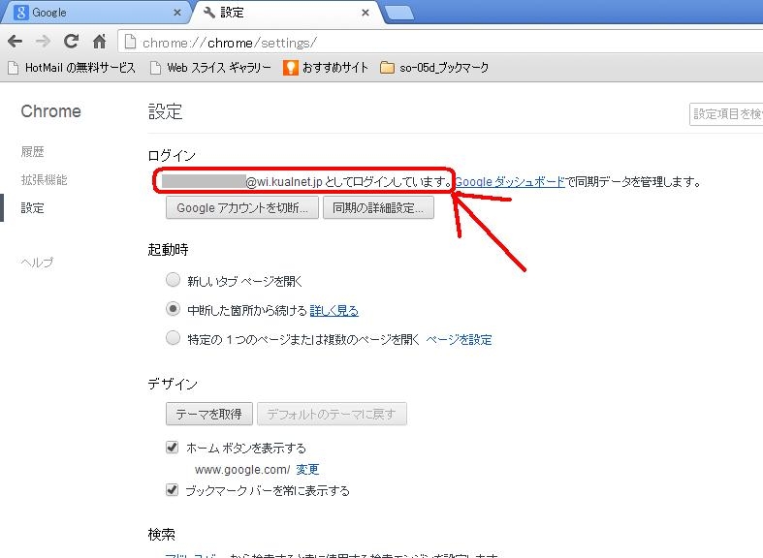763x558 pixels.
Task: Click the folder icon of so-05d_ブックマーク
Action: click(388, 68)
